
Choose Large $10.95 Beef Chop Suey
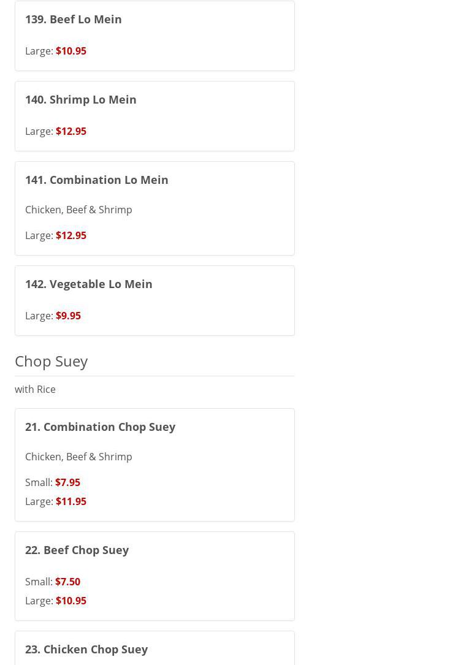(71, 601)
